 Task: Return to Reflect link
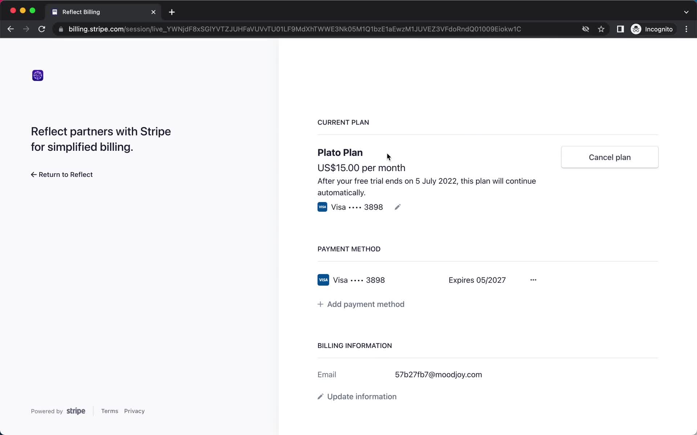tap(62, 174)
